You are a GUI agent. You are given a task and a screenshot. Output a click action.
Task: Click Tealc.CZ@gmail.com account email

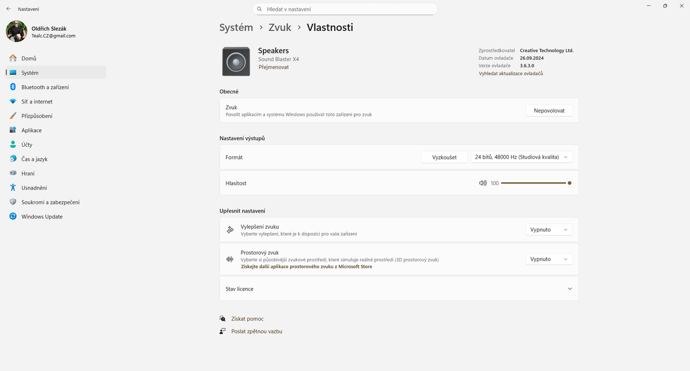point(53,36)
